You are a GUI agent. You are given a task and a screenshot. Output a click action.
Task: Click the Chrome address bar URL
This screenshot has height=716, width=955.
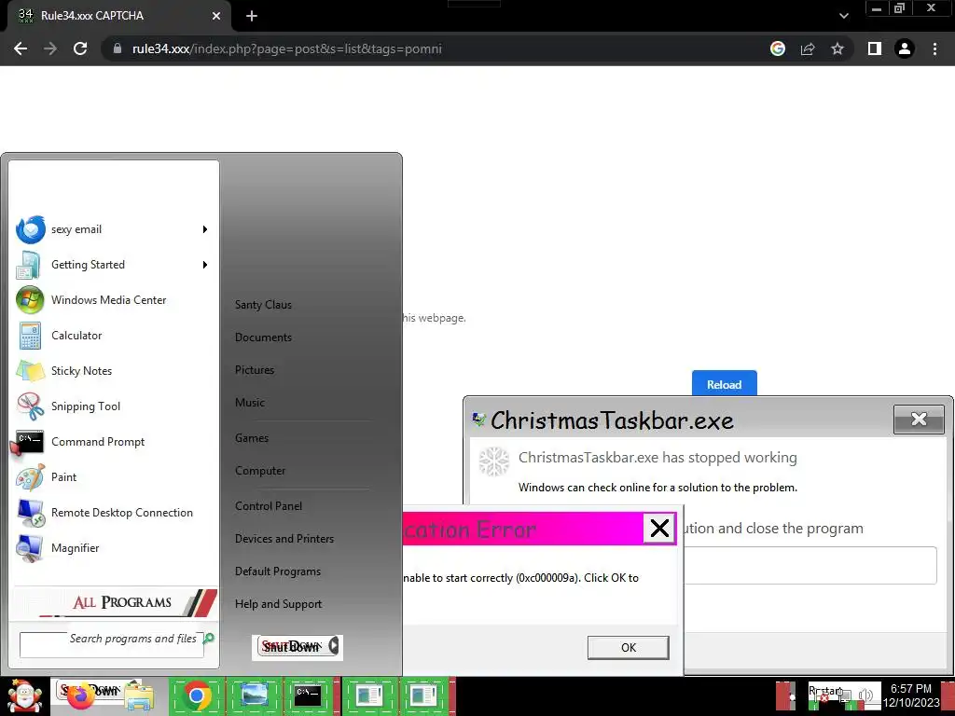(x=287, y=48)
